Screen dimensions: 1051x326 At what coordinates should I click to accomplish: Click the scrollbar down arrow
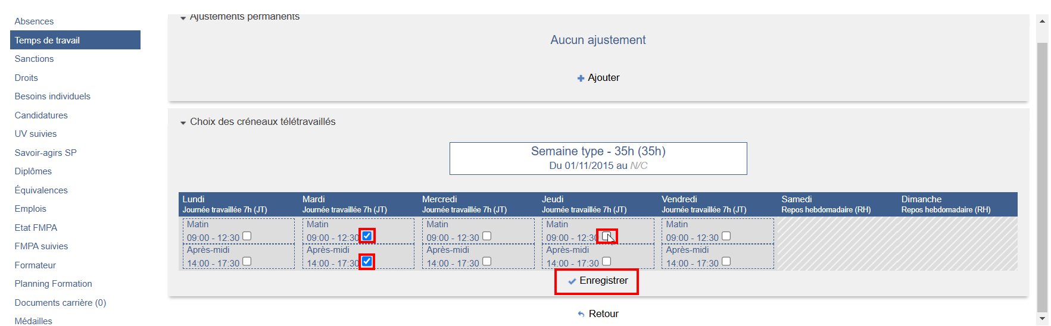pyautogui.click(x=1042, y=319)
